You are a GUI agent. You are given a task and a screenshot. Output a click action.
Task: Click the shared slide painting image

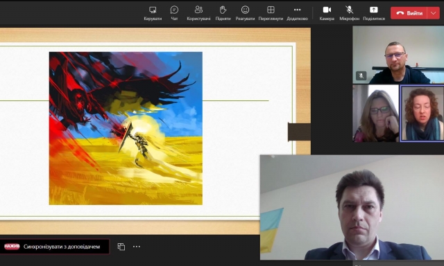126,128
